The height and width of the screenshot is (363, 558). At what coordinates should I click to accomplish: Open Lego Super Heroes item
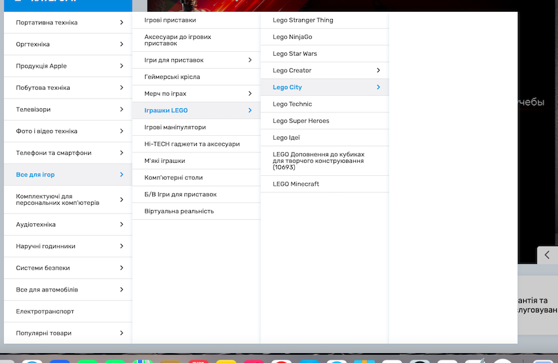324,121
